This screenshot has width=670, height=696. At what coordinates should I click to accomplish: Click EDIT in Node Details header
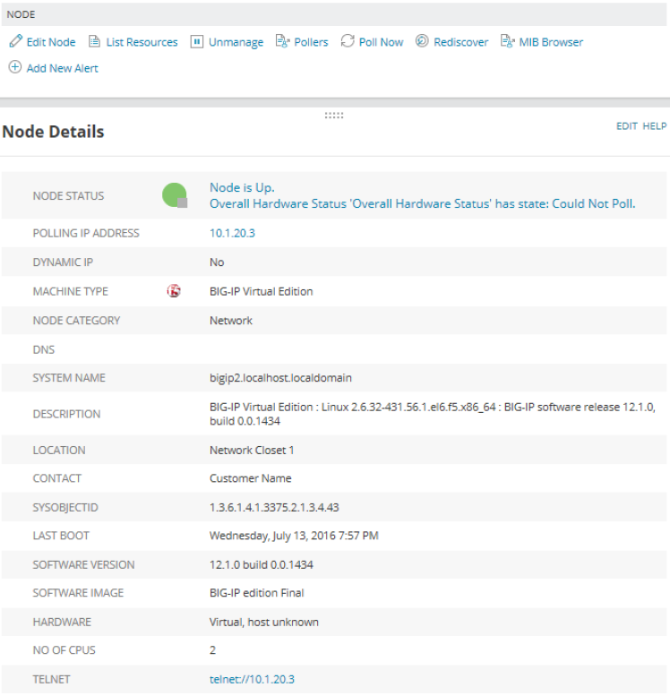pos(626,126)
